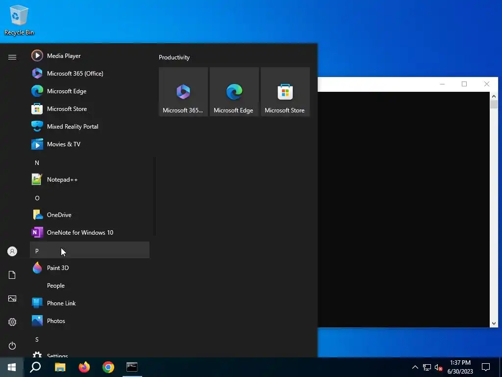Launch Notepad++ from the Start menu
502x377 pixels.
90,180
